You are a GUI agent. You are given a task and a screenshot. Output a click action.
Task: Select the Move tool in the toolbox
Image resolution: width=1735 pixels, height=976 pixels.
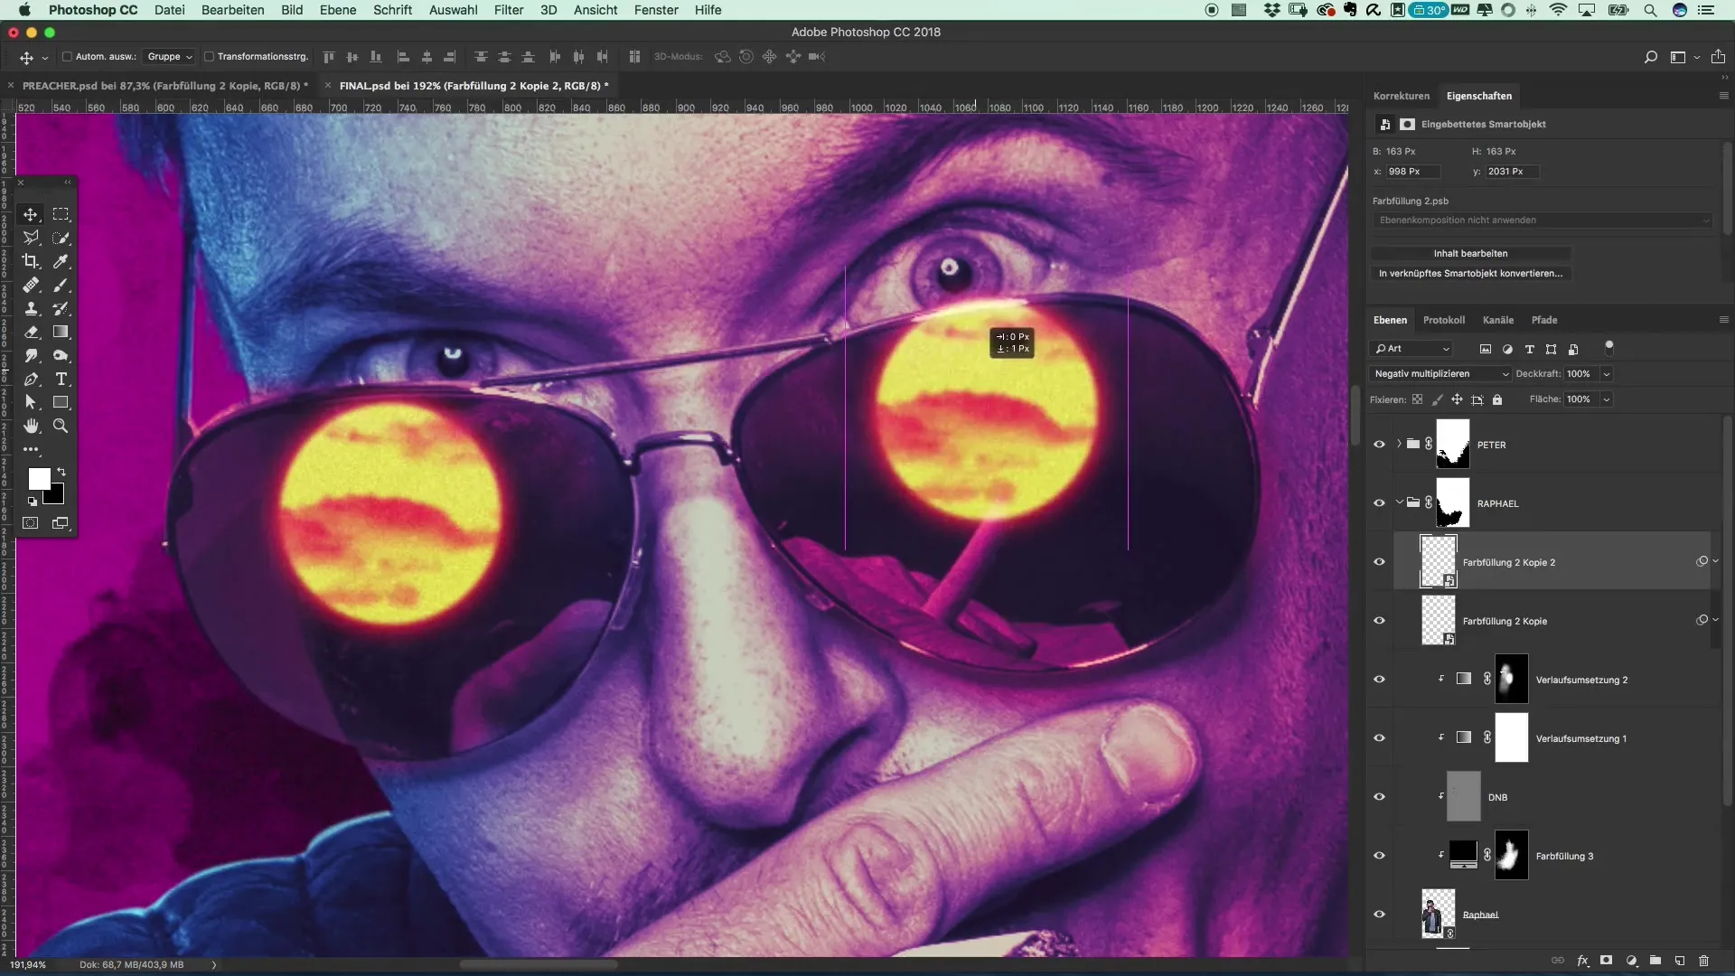31,214
